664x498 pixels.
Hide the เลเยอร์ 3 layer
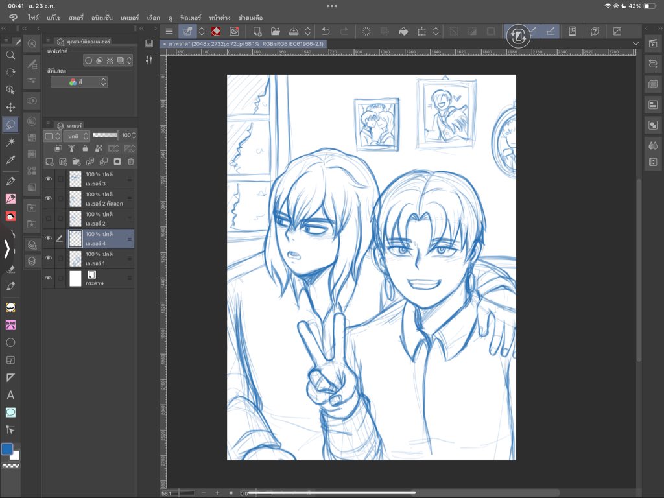48,178
